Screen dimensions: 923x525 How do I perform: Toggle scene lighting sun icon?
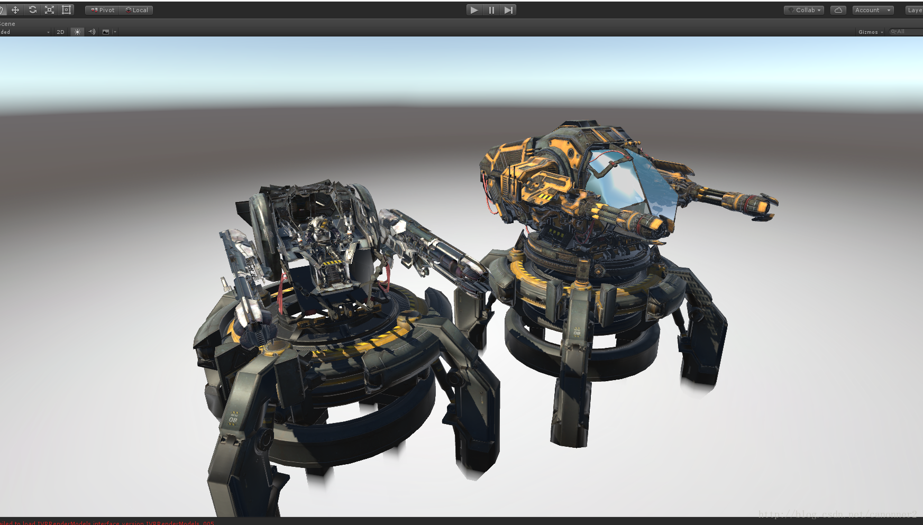point(77,32)
